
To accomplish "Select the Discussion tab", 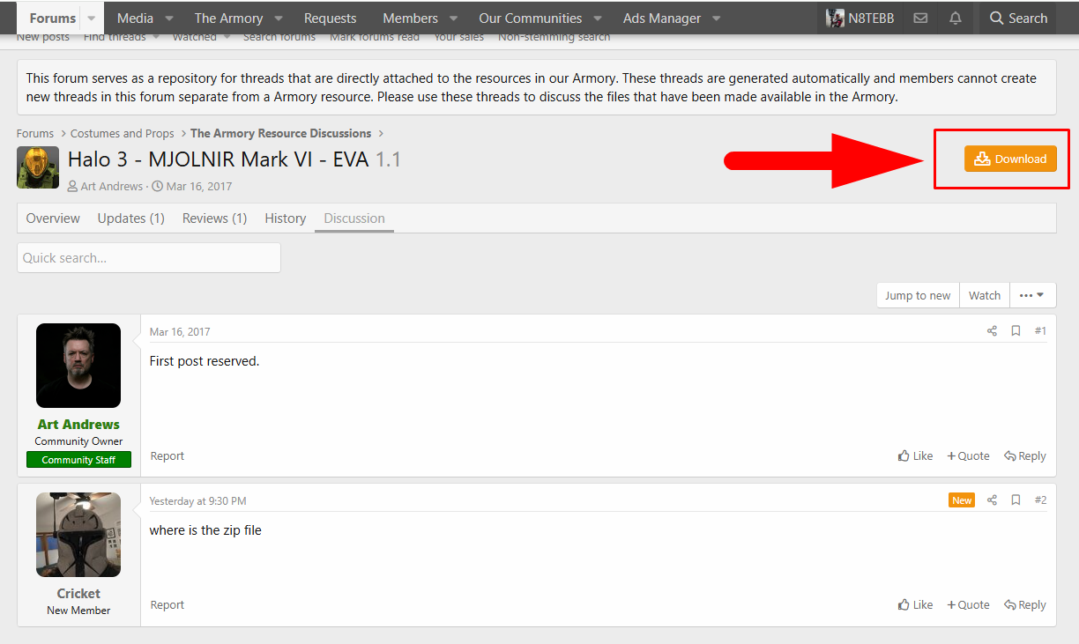I will (x=354, y=218).
